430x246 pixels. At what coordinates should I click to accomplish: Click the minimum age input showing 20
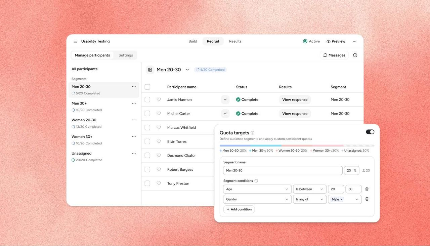(x=336, y=189)
